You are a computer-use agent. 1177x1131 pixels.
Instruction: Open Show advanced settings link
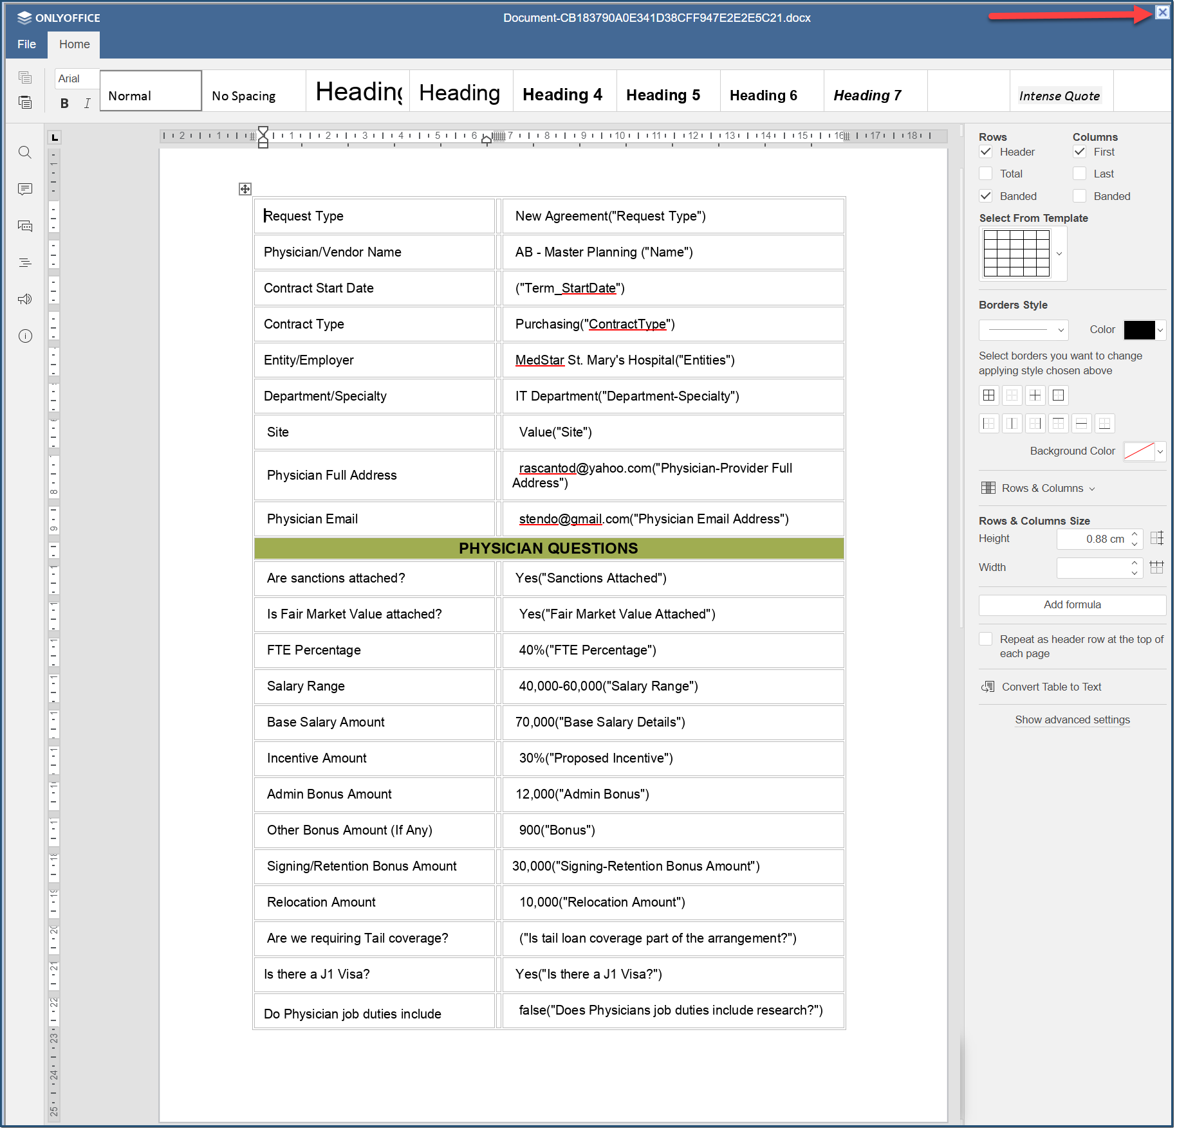[x=1072, y=719]
